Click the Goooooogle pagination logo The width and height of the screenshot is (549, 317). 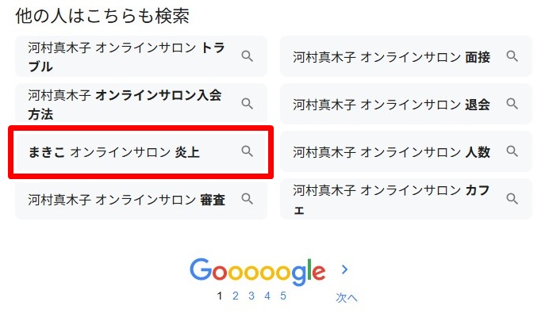tap(258, 272)
